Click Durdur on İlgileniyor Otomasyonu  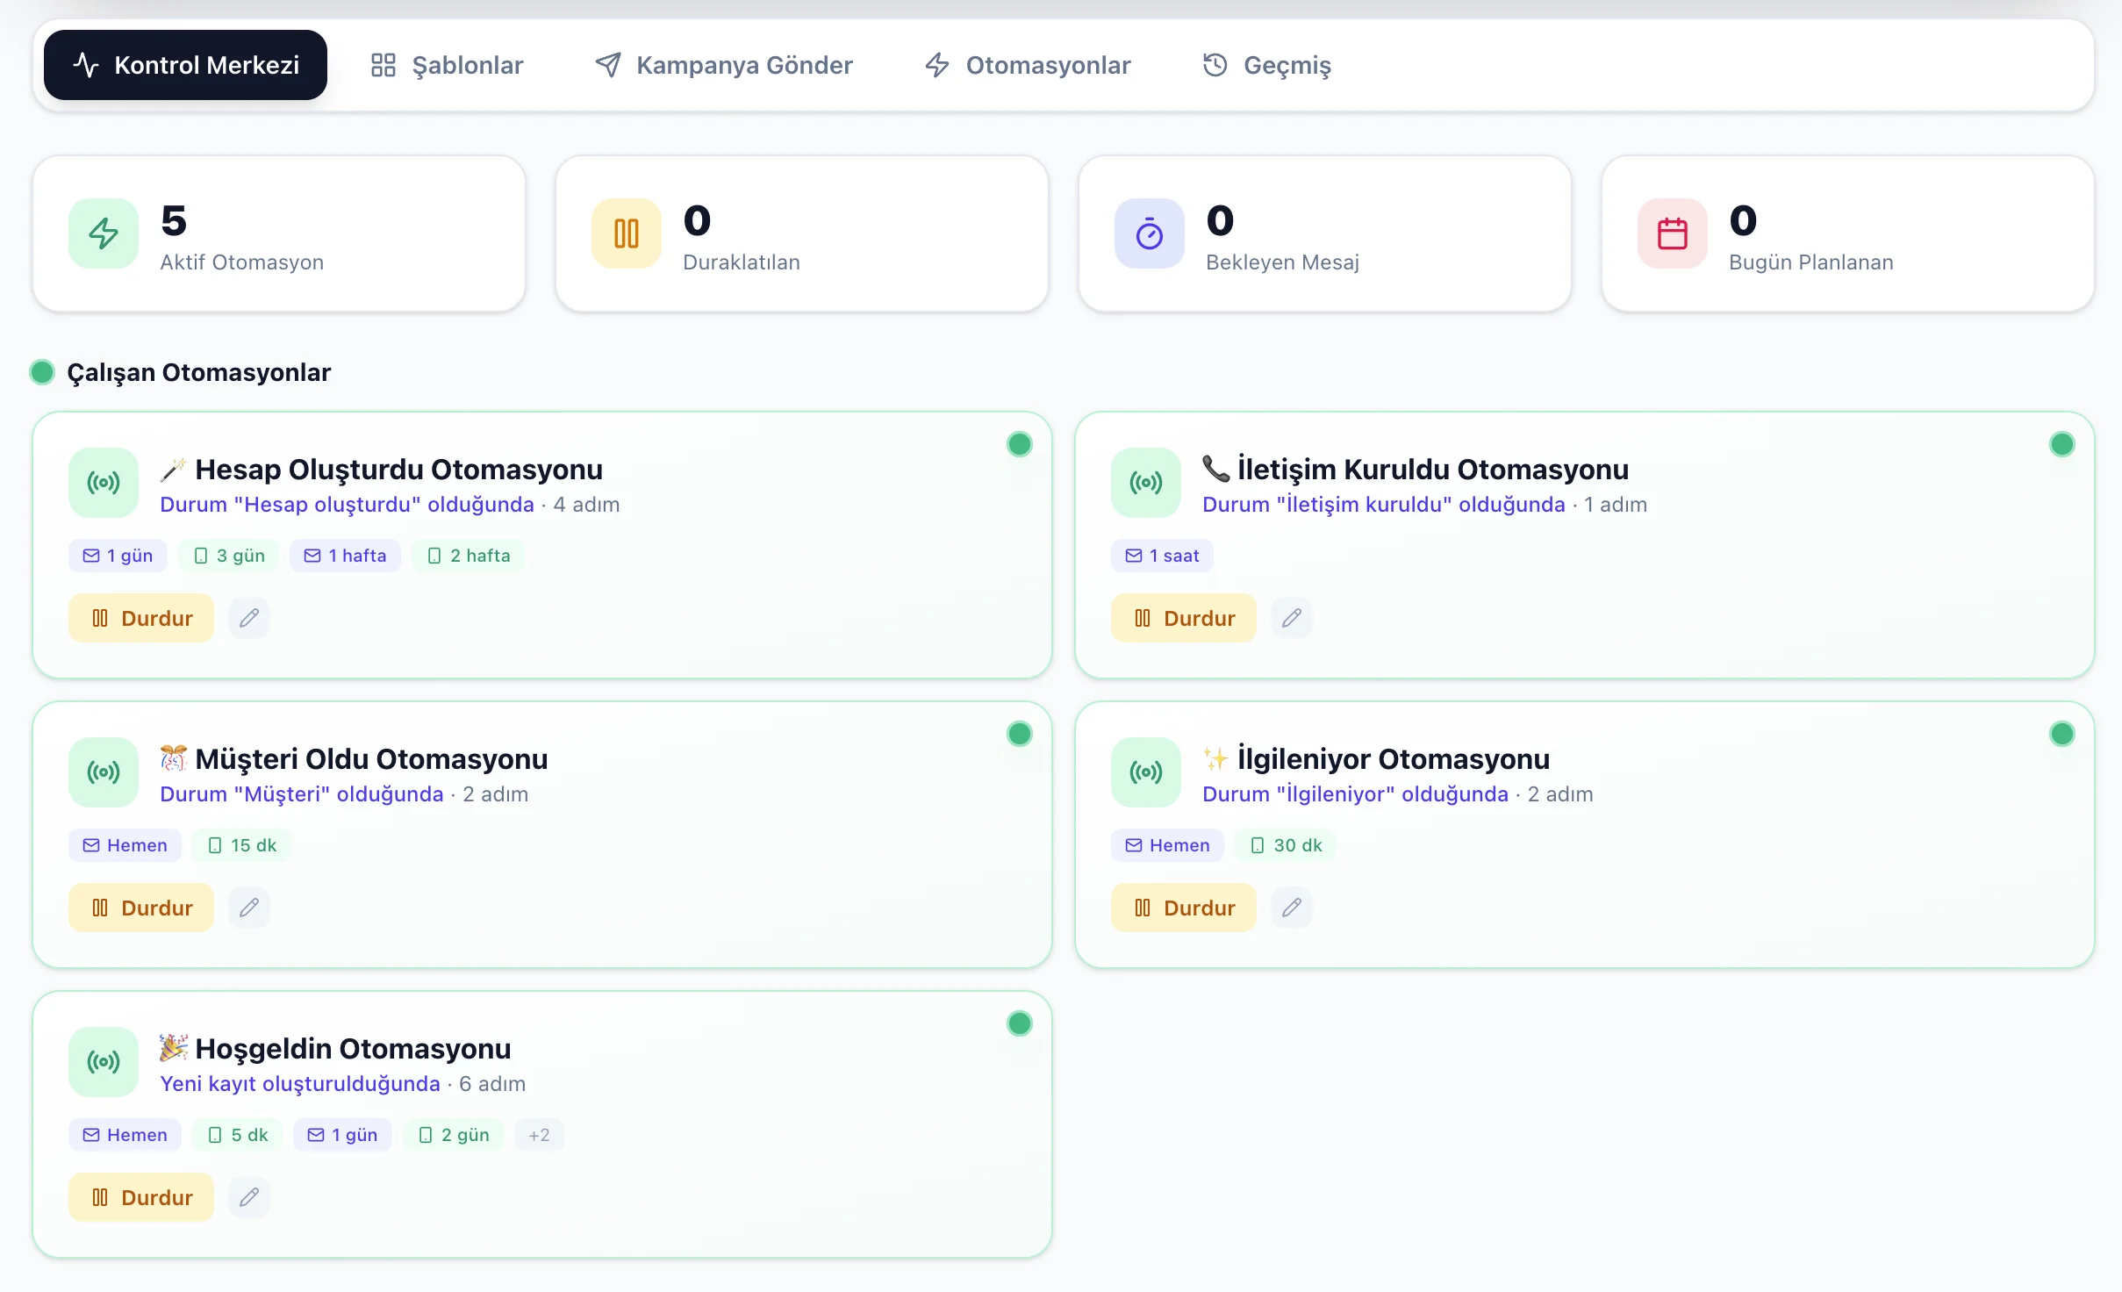(1183, 908)
